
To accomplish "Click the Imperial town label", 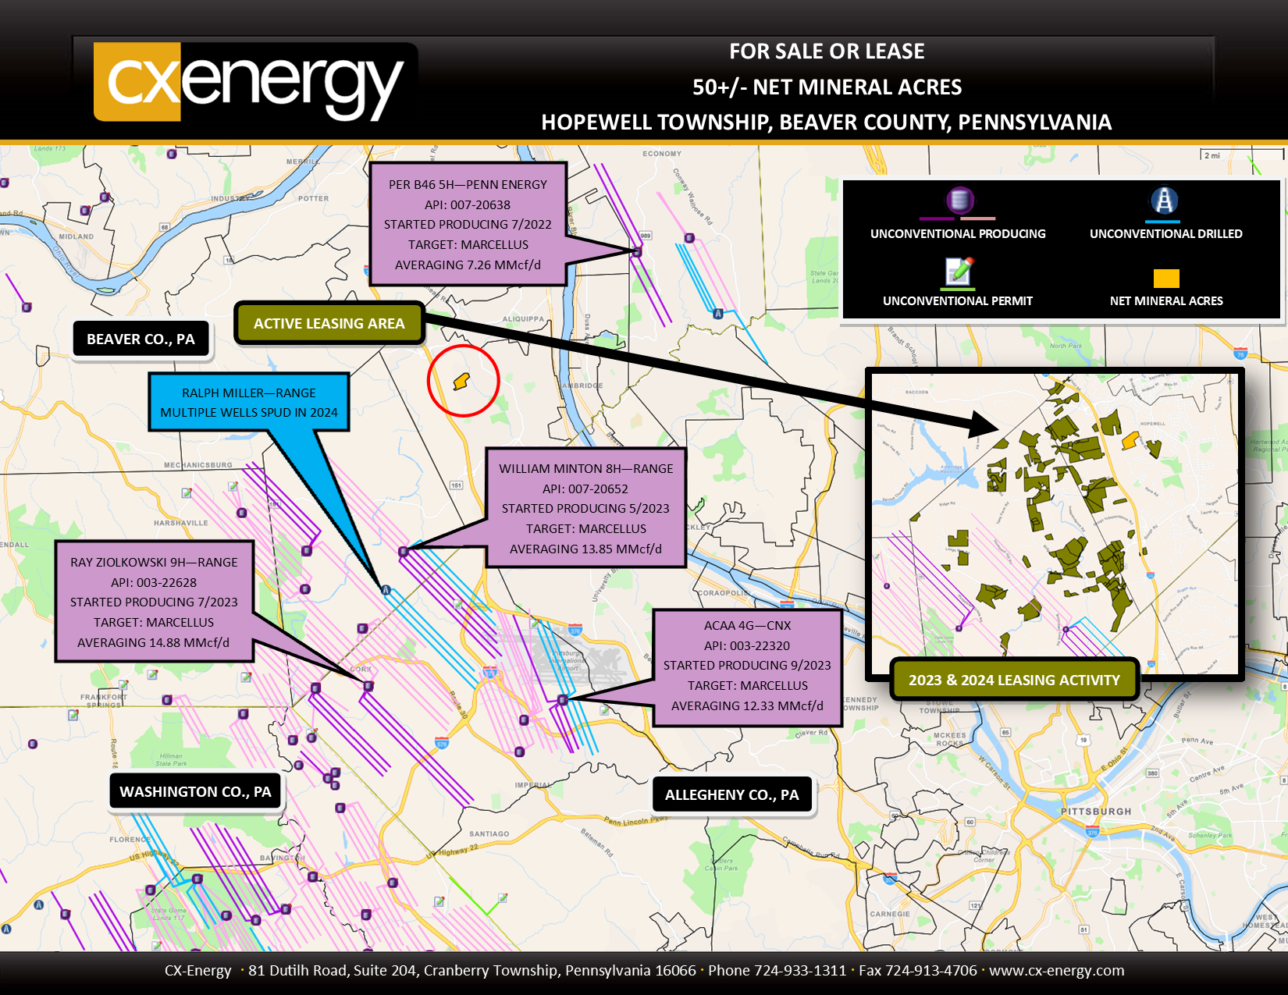I will click(533, 785).
